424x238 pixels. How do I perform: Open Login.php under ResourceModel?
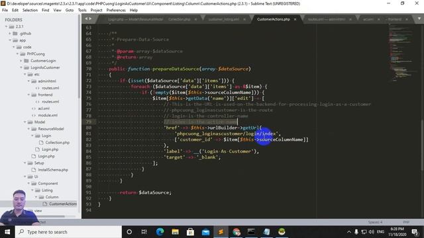point(50,149)
